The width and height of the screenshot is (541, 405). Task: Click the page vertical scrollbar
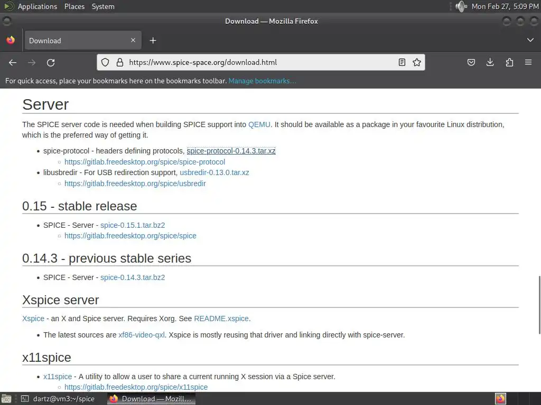coord(539,305)
